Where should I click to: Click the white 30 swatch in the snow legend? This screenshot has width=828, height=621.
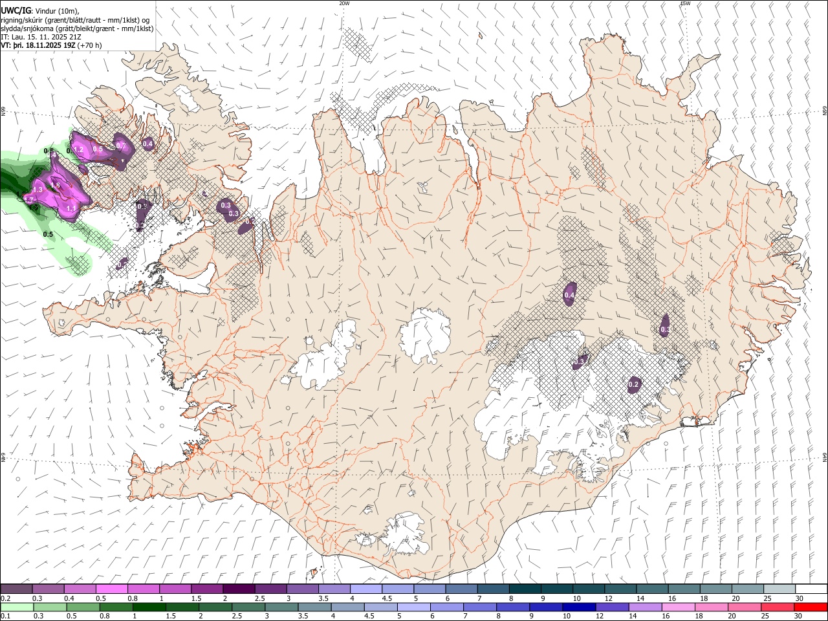coord(811,589)
